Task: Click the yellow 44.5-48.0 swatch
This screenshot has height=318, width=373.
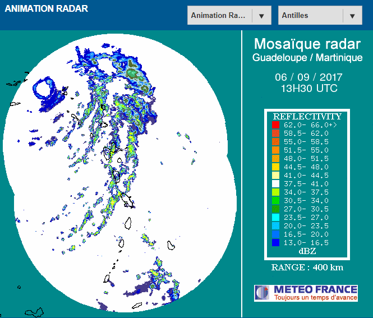Action: [x=275, y=167]
